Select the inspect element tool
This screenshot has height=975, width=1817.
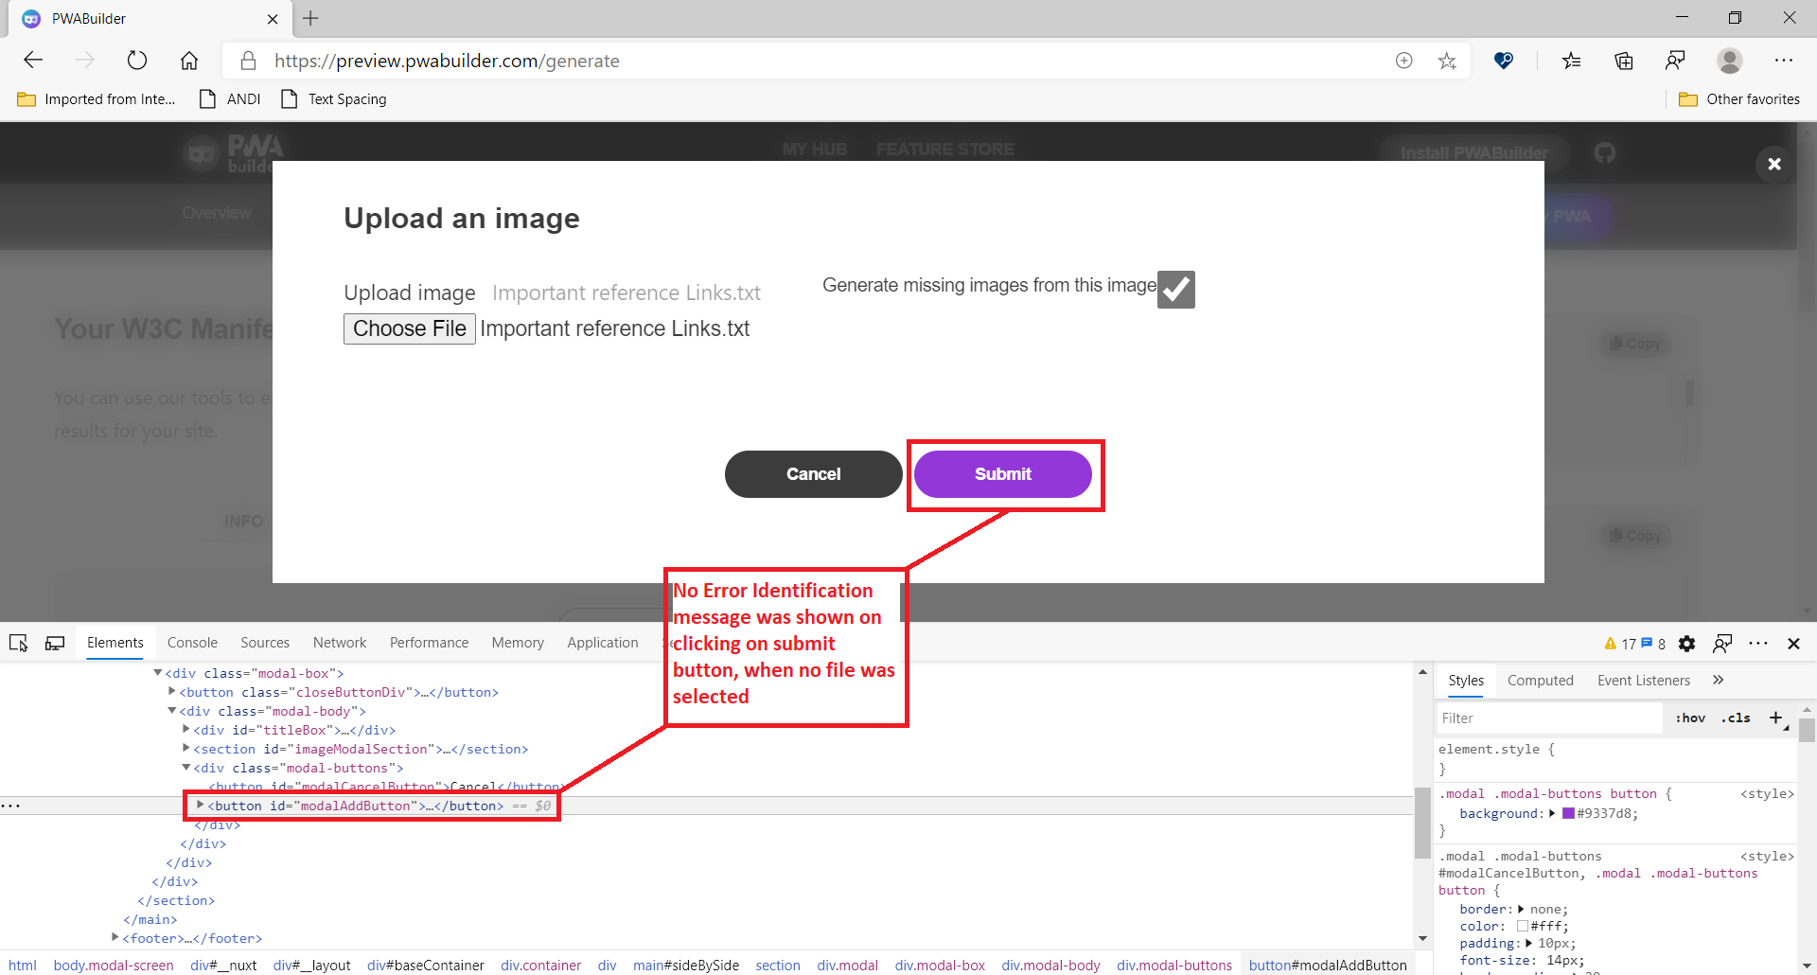pos(18,643)
